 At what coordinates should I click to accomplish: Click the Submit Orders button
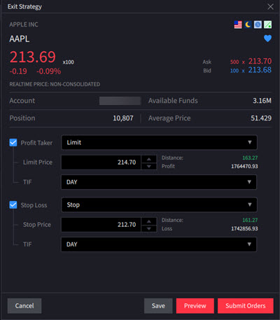click(246, 306)
